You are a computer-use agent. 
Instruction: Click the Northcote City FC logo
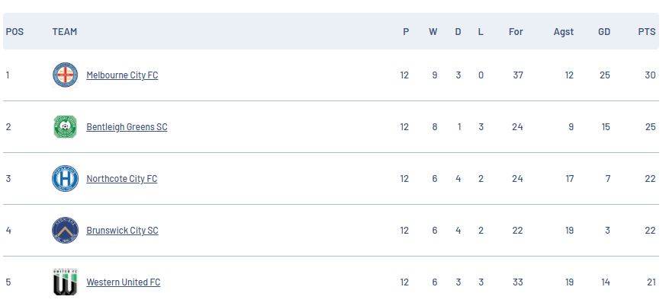65,179
